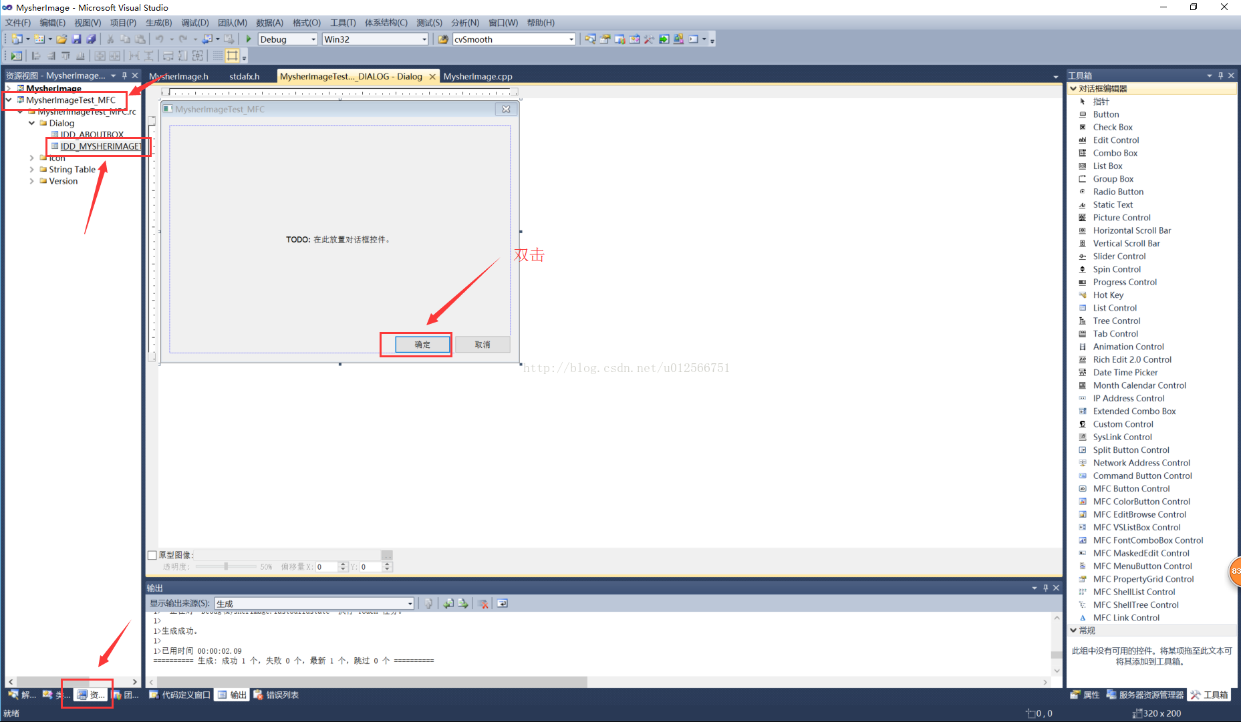Image resolution: width=1241 pixels, height=722 pixels.
Task: Collapse the MysherImageTest_MFC tree node
Action: tap(9, 100)
